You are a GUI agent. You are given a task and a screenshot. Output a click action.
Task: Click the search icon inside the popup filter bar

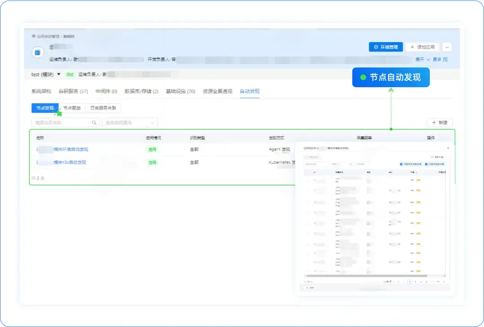pos(350,165)
